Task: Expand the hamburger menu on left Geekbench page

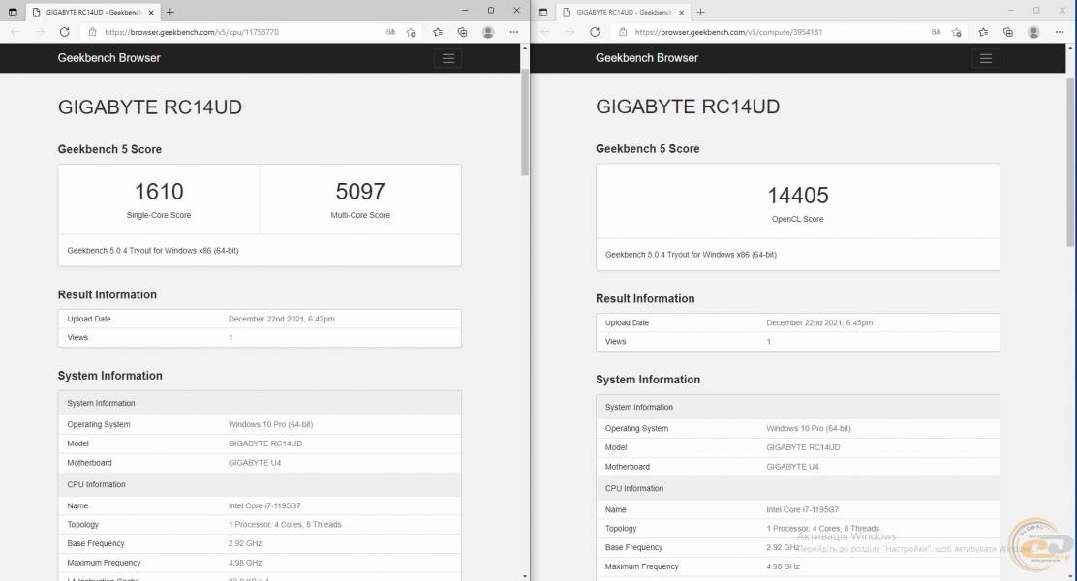Action: [448, 58]
